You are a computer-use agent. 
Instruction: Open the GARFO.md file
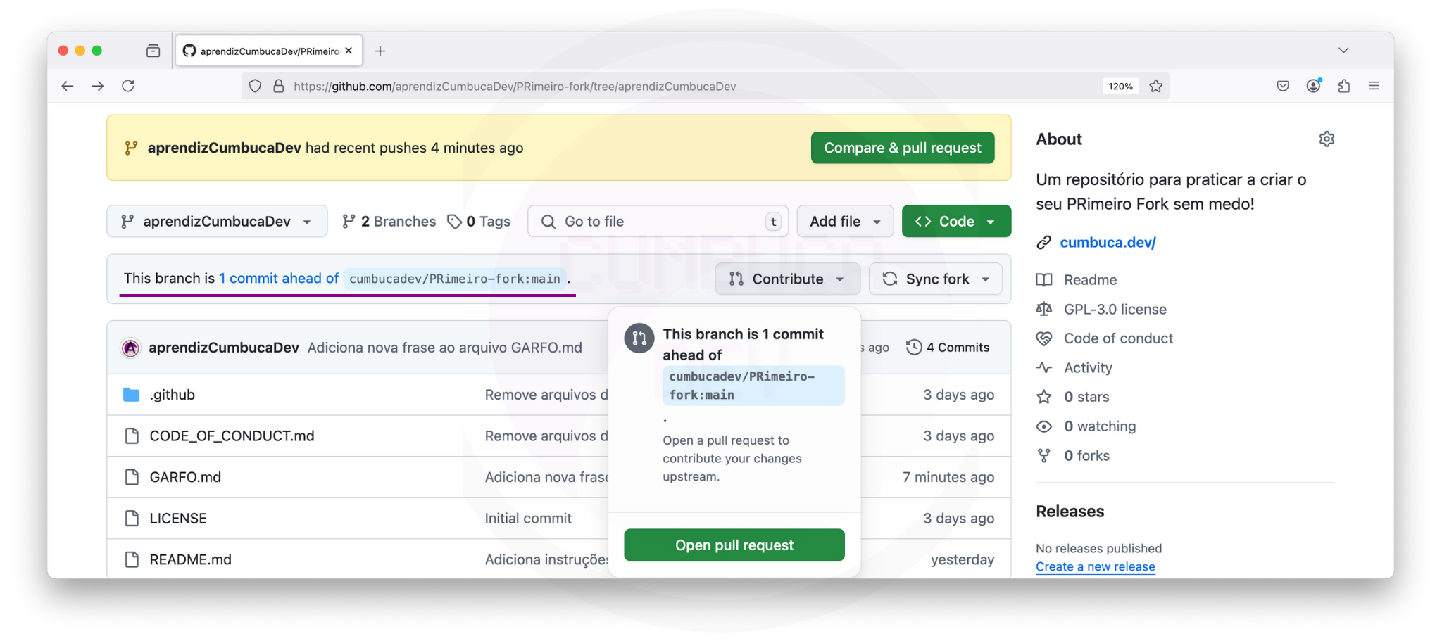coord(185,477)
